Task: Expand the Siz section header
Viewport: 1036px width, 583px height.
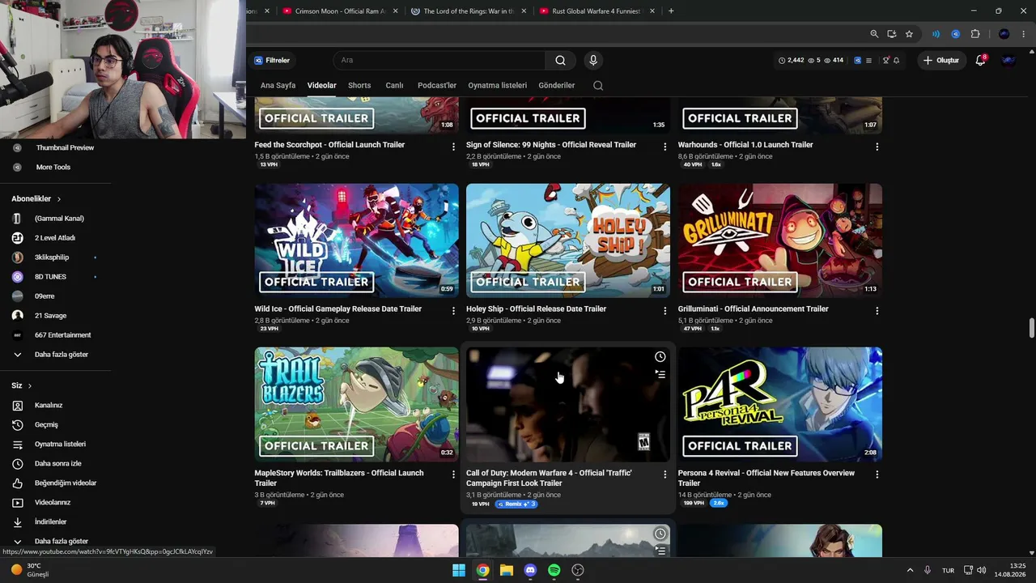Action: pyautogui.click(x=21, y=385)
